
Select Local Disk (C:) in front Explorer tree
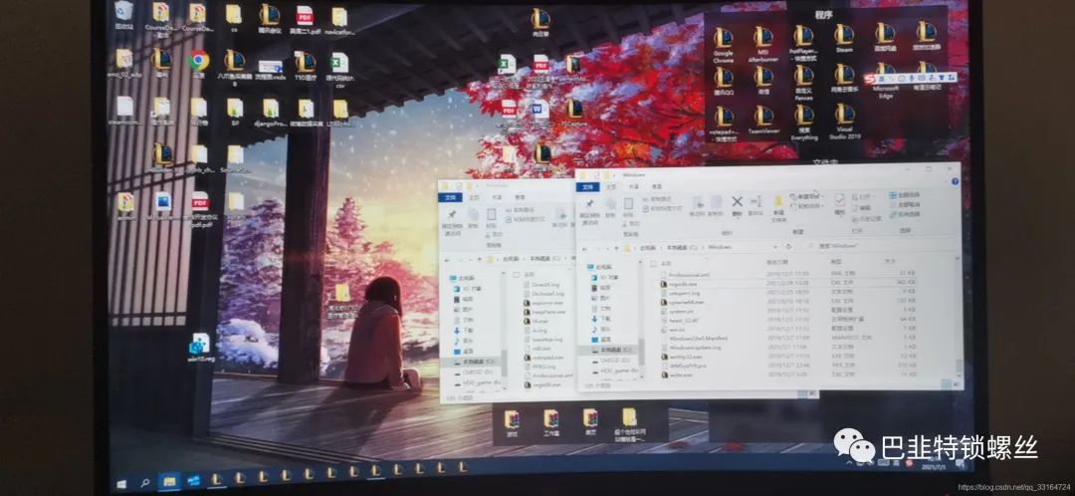pyautogui.click(x=608, y=350)
